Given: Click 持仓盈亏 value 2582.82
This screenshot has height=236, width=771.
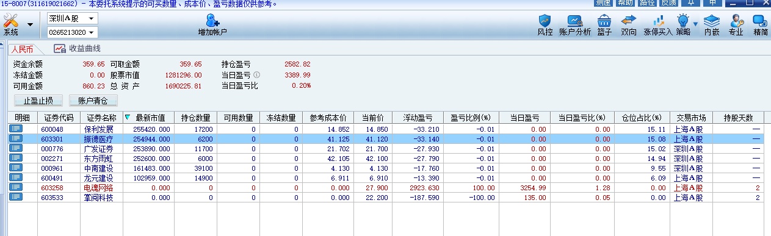Looking at the screenshot, I should point(298,64).
